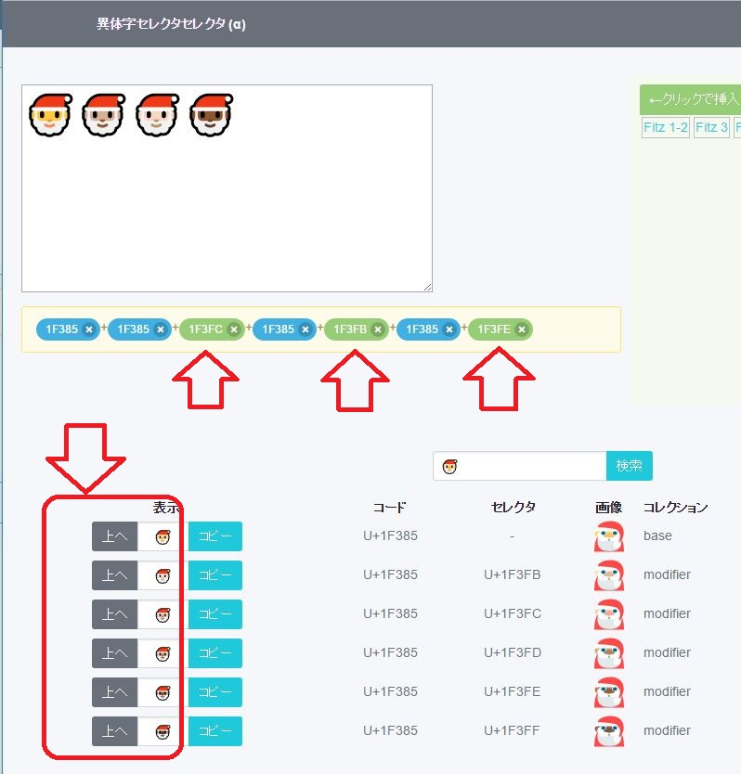Delete the 1F385 chip just before 1F3FC
This screenshot has width=741, height=774.
pos(161,329)
